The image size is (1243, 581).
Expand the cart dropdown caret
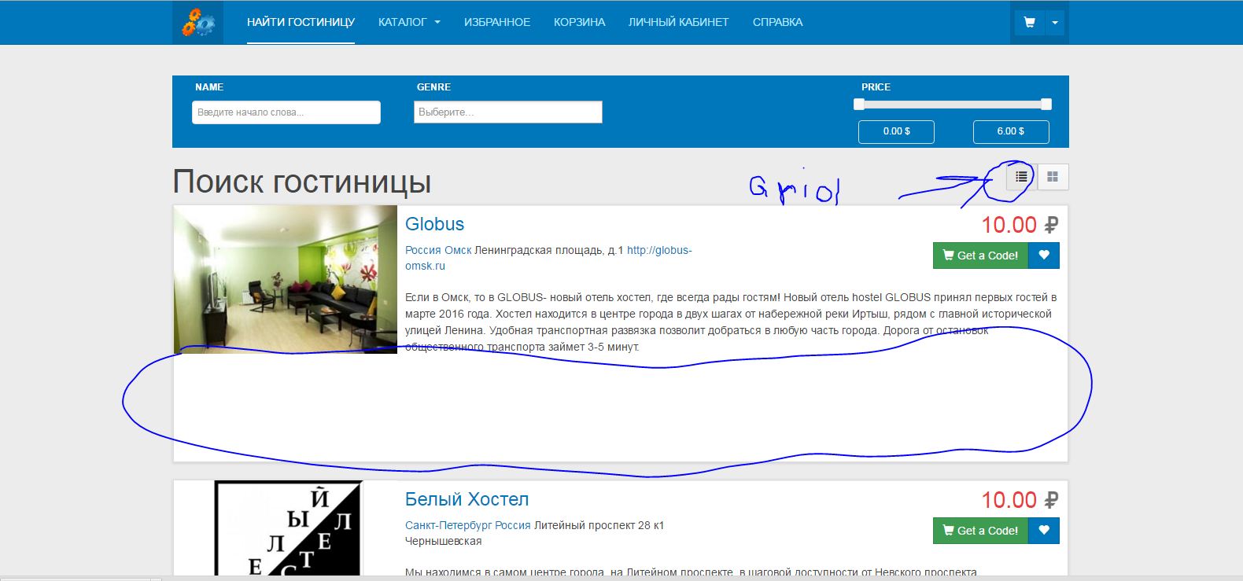coord(1055,23)
